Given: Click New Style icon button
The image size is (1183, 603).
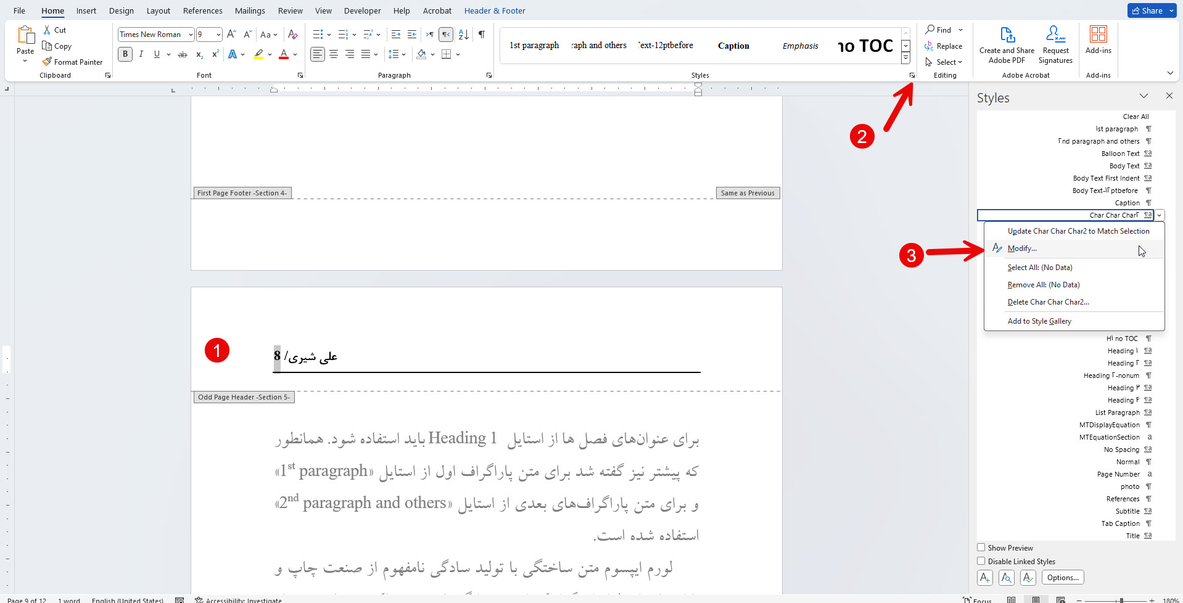Looking at the screenshot, I should click(x=985, y=578).
